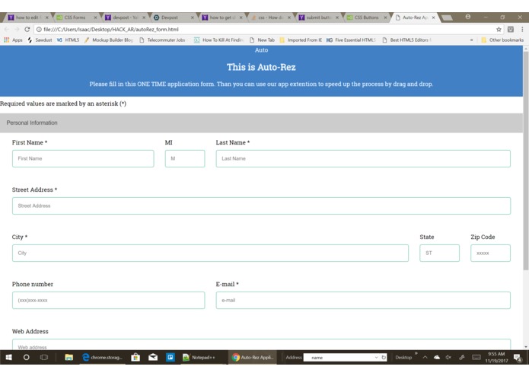Click the extension icon beside the star
This screenshot has height=376, width=529.
pos(511,30)
